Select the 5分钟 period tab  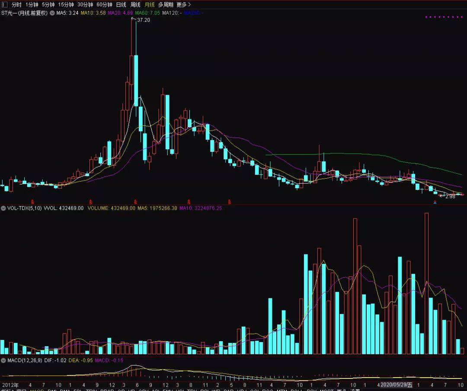48,4
